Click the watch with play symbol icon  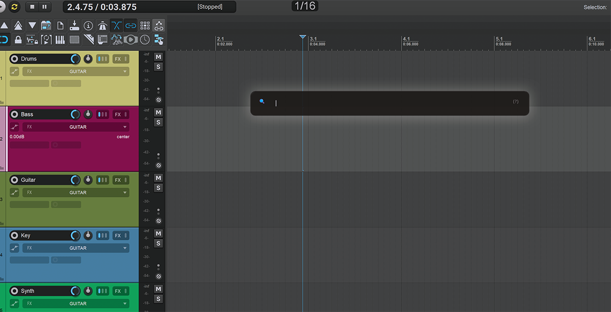tap(131, 39)
